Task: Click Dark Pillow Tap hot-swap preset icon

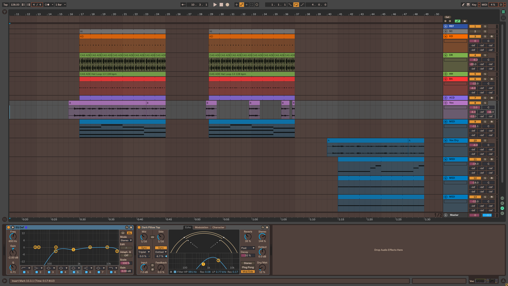Action: pyautogui.click(x=263, y=228)
